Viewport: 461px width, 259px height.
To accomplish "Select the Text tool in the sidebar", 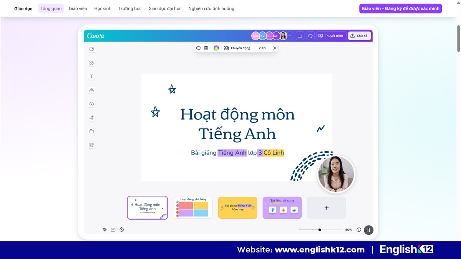I will tap(91, 76).
